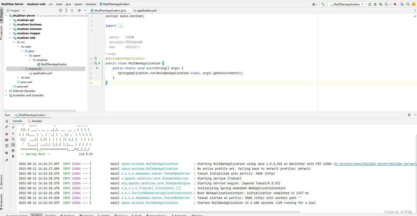Open run configuration dropdown MuZiNanApplication
Screen dimensions: 417x216
tap(346, 4)
